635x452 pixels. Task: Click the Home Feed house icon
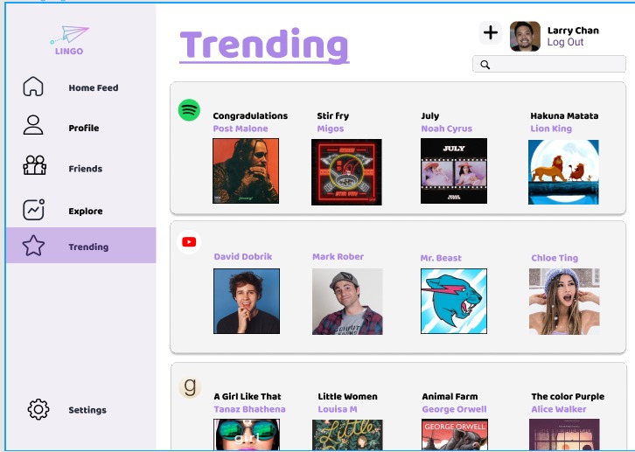click(33, 87)
